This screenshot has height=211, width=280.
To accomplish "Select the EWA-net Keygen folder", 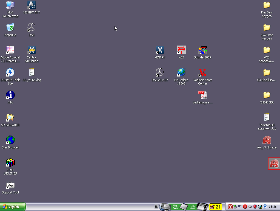I will 267,32.
